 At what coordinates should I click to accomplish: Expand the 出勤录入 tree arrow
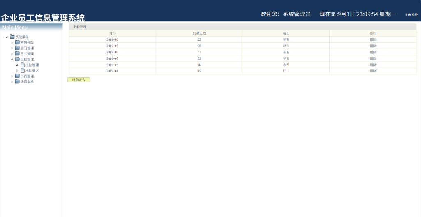[17, 71]
